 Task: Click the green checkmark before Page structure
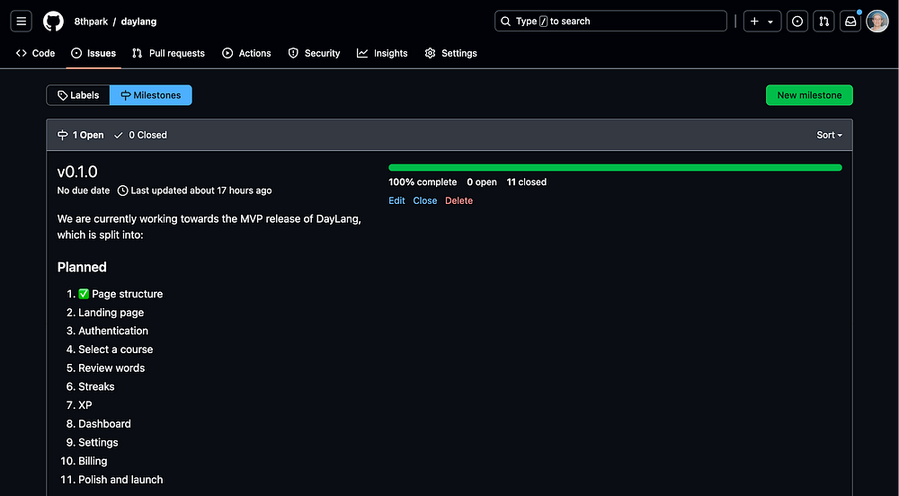84,294
